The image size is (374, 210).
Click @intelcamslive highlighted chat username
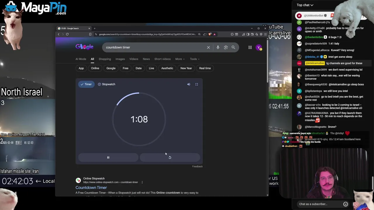point(315,63)
